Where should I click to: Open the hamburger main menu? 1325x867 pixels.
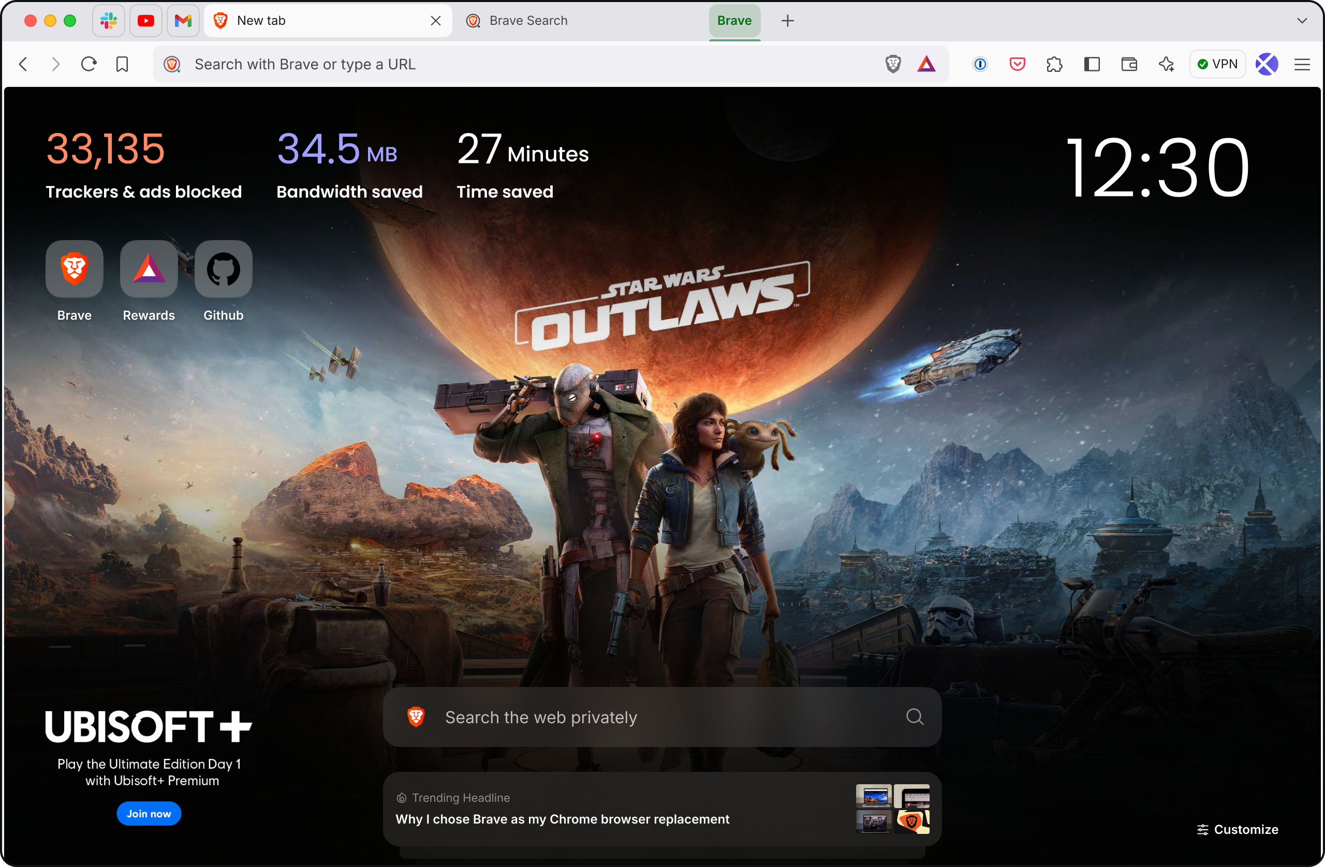(x=1302, y=64)
